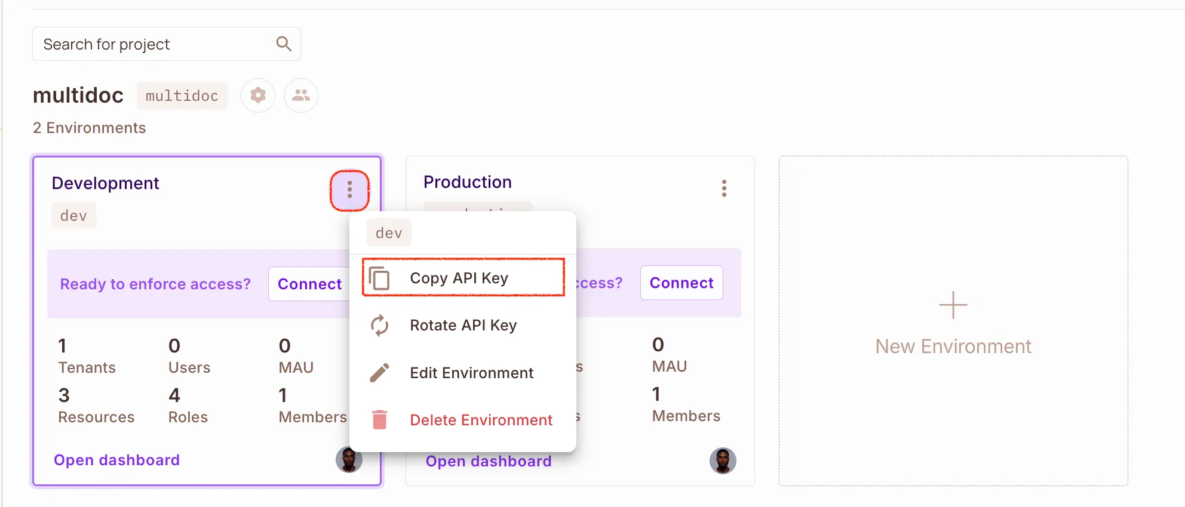Open dashboard link for Development
The width and height of the screenshot is (1185, 507).
tap(116, 460)
